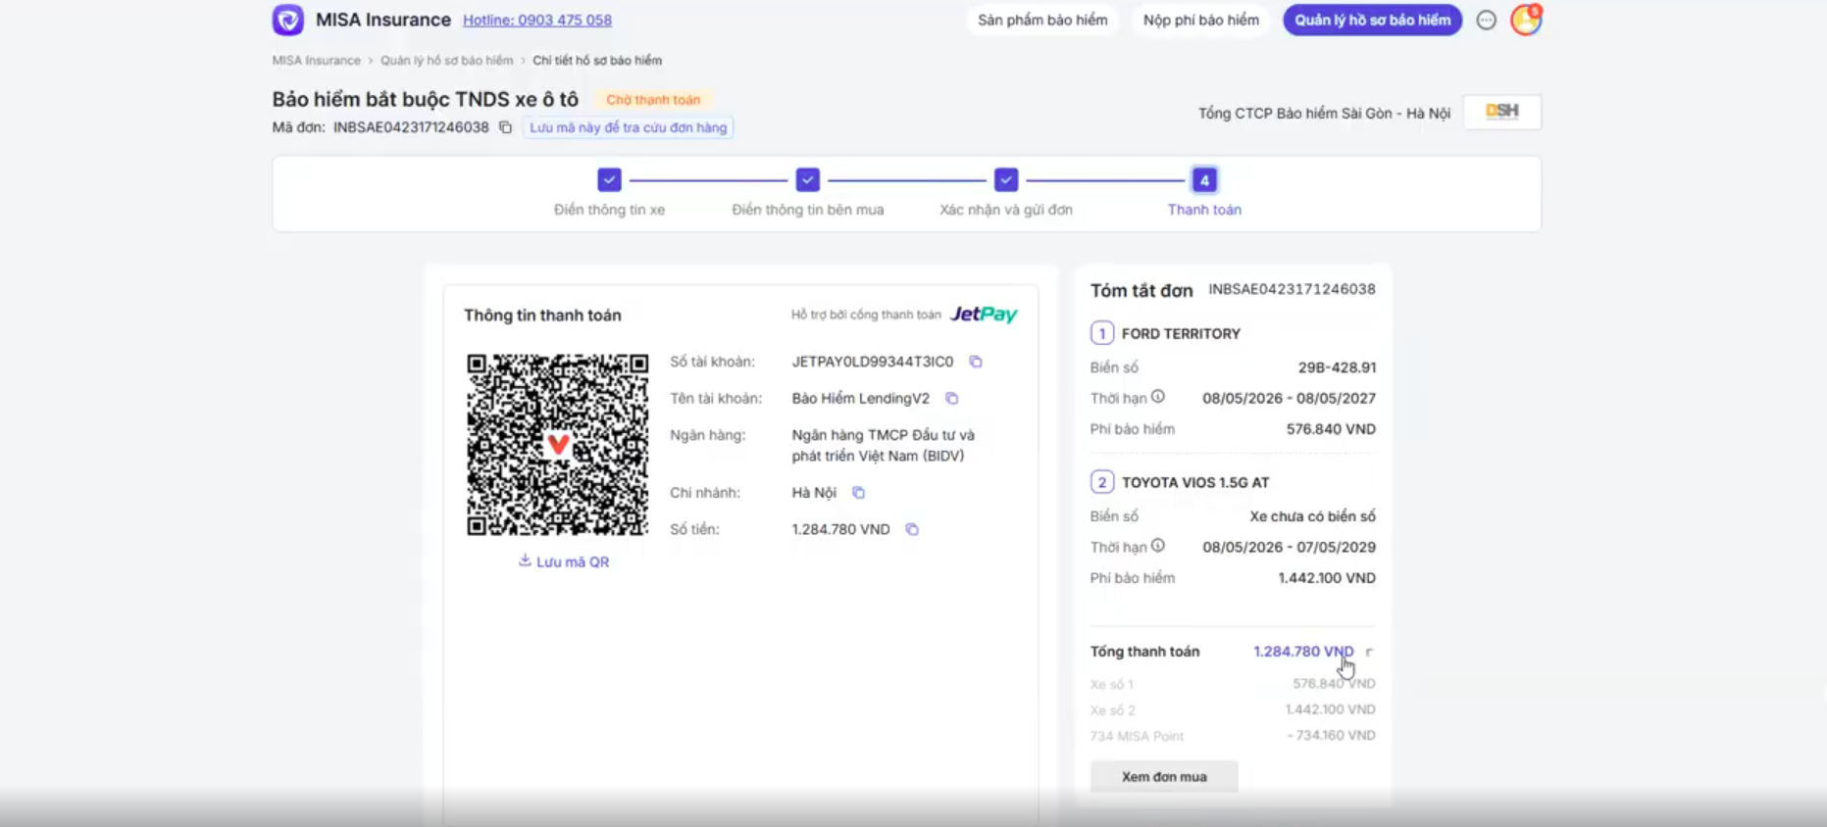Select Chi tiết hồ sơ bảo hiểm breadcrumb
The height and width of the screenshot is (827, 1827).
(x=597, y=61)
